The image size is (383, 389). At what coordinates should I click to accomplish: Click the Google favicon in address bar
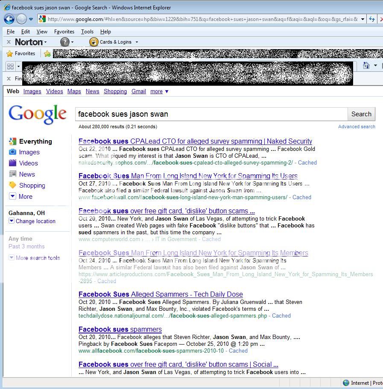click(42, 19)
